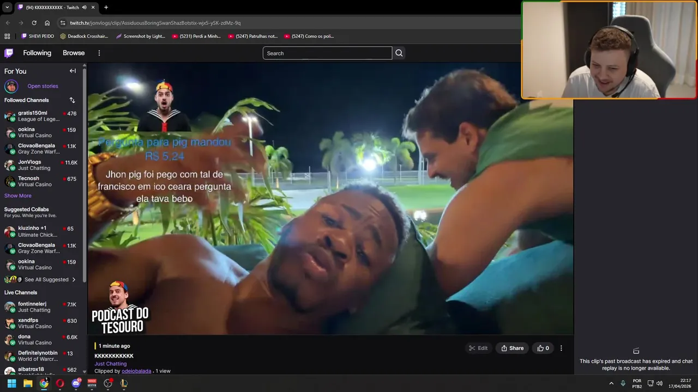Open JonVlogs followed channel
The image size is (698, 392).
coord(41,165)
